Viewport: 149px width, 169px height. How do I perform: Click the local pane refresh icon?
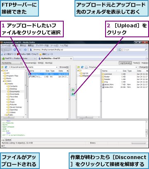6,67
